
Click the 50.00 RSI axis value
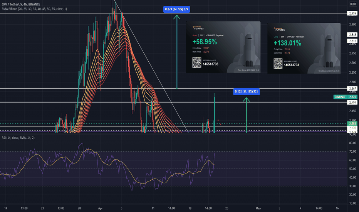pos(352,169)
